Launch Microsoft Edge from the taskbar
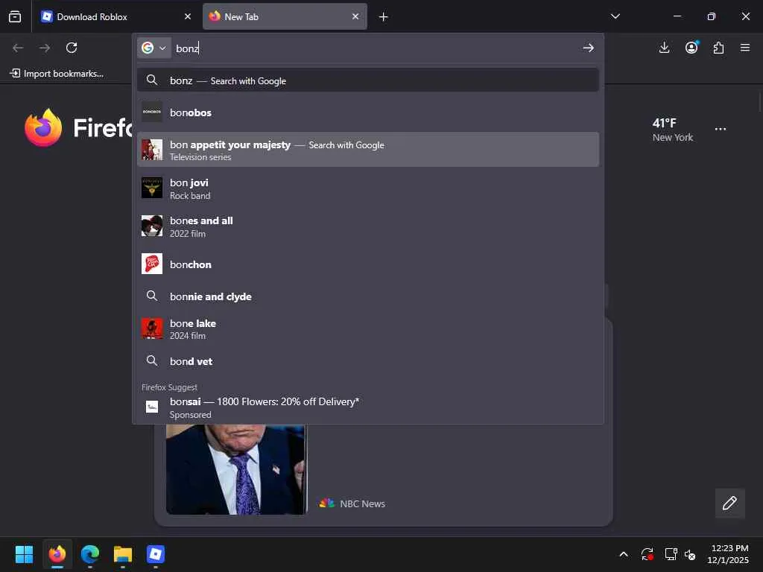The image size is (763, 572). point(90,554)
